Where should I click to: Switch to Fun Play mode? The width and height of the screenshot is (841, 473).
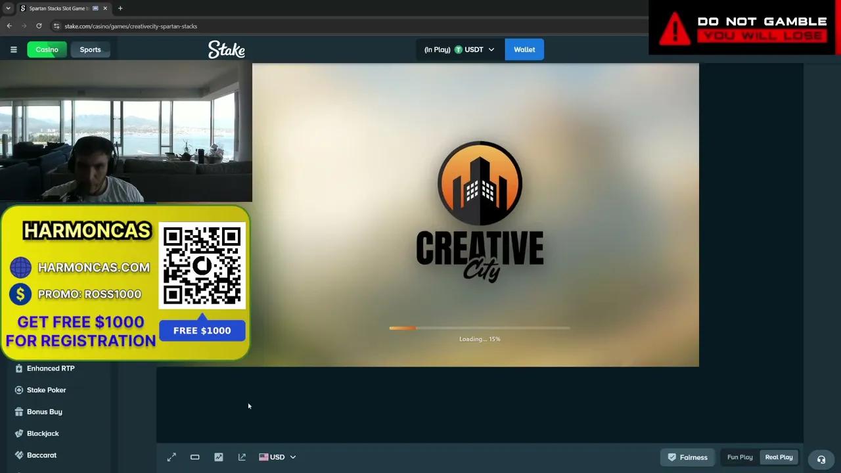740,457
